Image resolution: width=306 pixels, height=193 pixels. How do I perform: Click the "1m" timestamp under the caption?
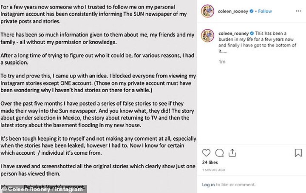click(221, 62)
